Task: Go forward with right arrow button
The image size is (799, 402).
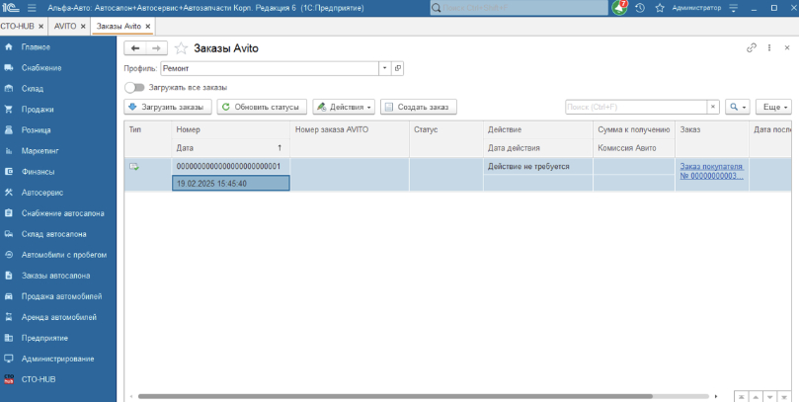Action: (157, 48)
